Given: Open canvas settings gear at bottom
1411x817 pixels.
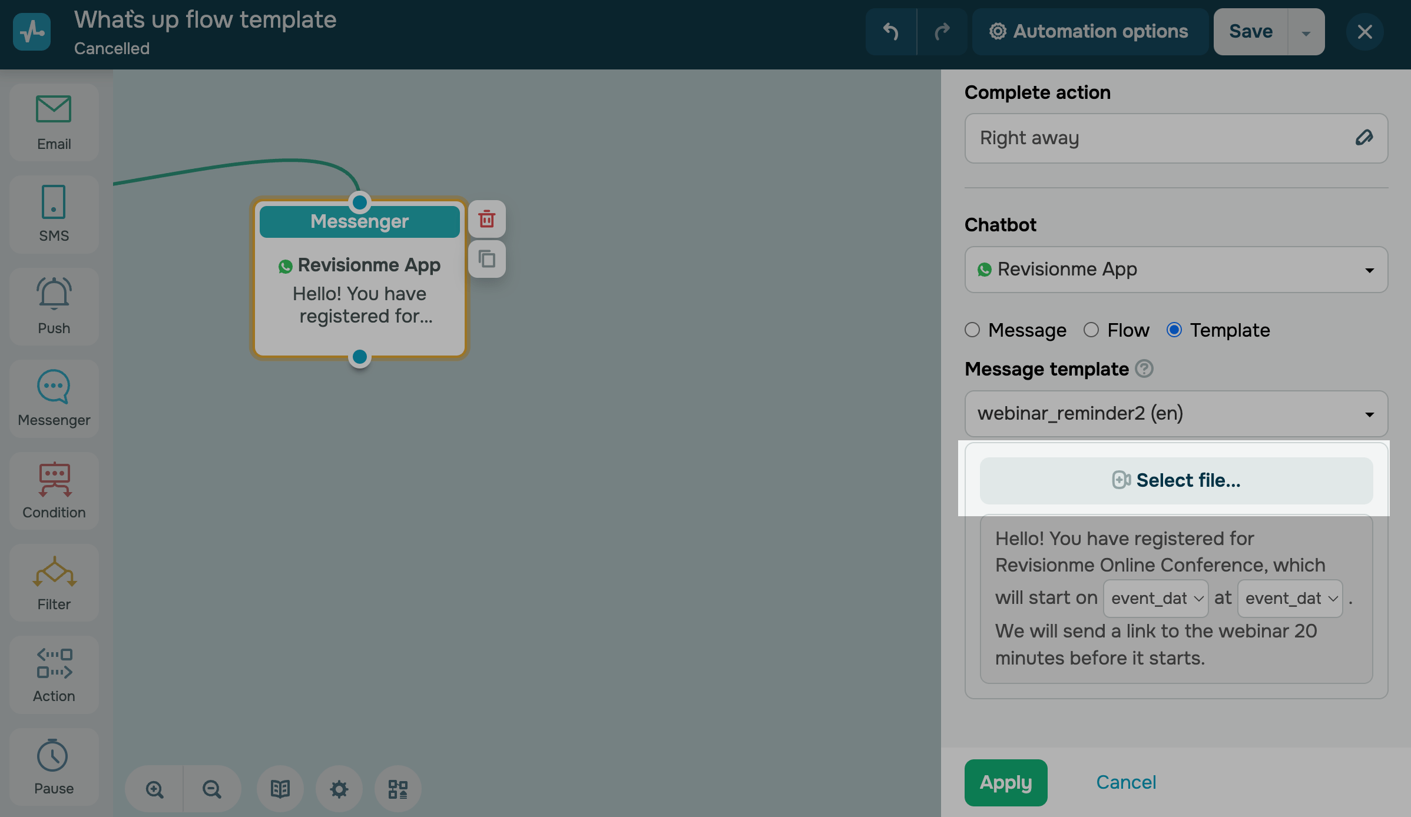Looking at the screenshot, I should click(x=339, y=789).
